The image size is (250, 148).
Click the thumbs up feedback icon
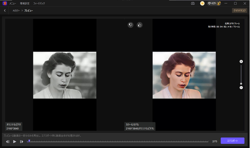[139, 25]
